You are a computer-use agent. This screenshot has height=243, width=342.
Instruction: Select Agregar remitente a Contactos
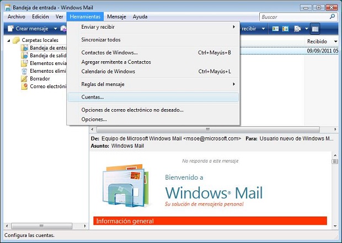click(x=153, y=62)
